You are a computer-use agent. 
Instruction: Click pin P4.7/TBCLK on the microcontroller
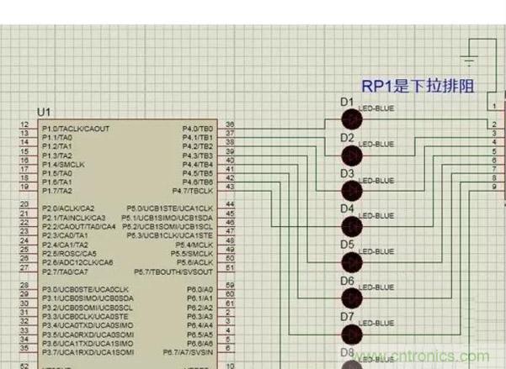click(x=194, y=191)
